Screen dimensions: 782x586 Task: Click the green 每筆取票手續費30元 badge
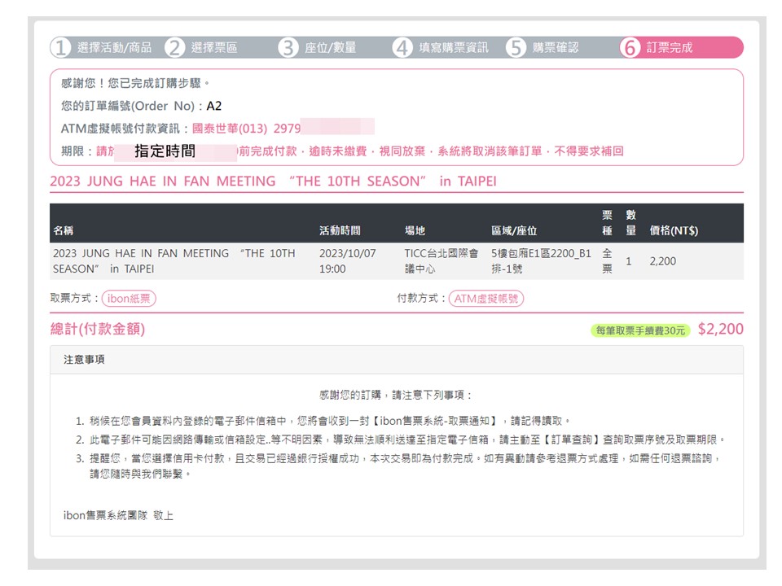pyautogui.click(x=640, y=330)
